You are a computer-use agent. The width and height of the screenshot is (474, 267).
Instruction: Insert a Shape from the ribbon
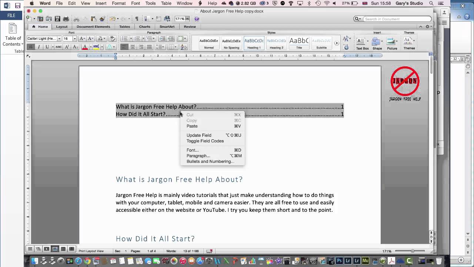(377, 43)
